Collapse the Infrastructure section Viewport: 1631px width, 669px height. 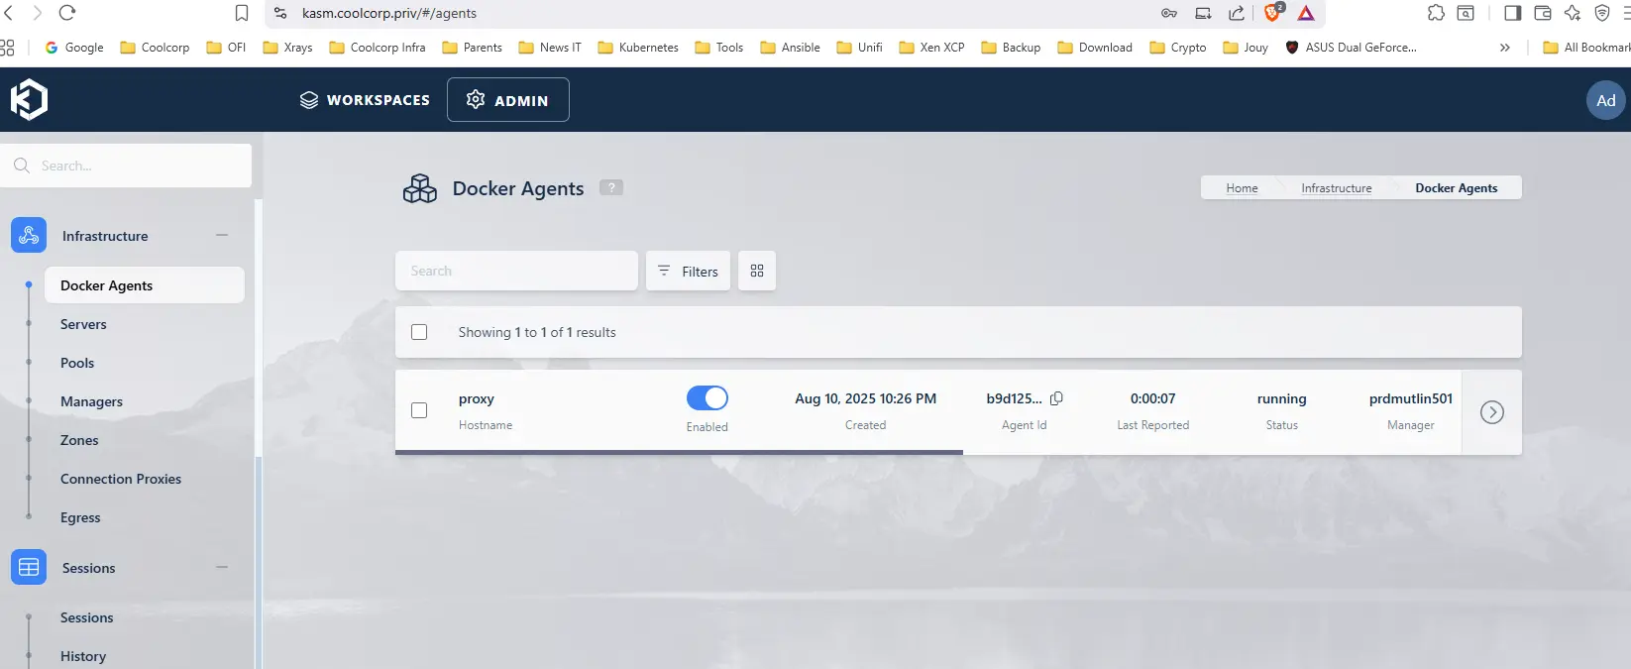point(222,235)
